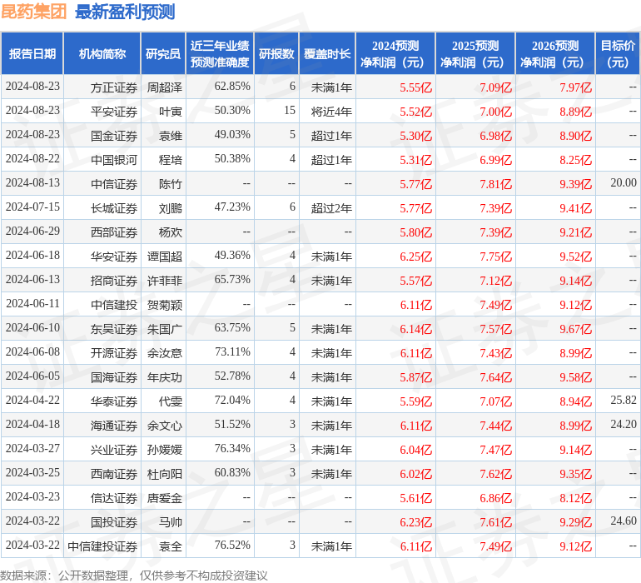This screenshot has width=641, height=583.
Task: Click the 数据来源 disclaimer footer text
Action: coord(134,576)
